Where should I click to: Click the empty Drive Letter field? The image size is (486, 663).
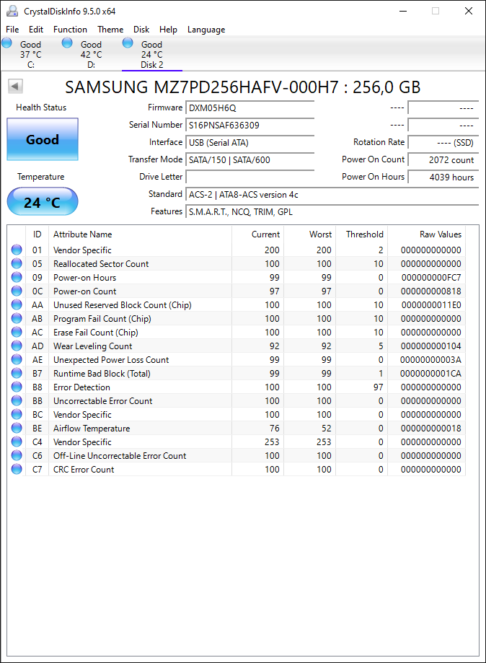[x=249, y=177]
